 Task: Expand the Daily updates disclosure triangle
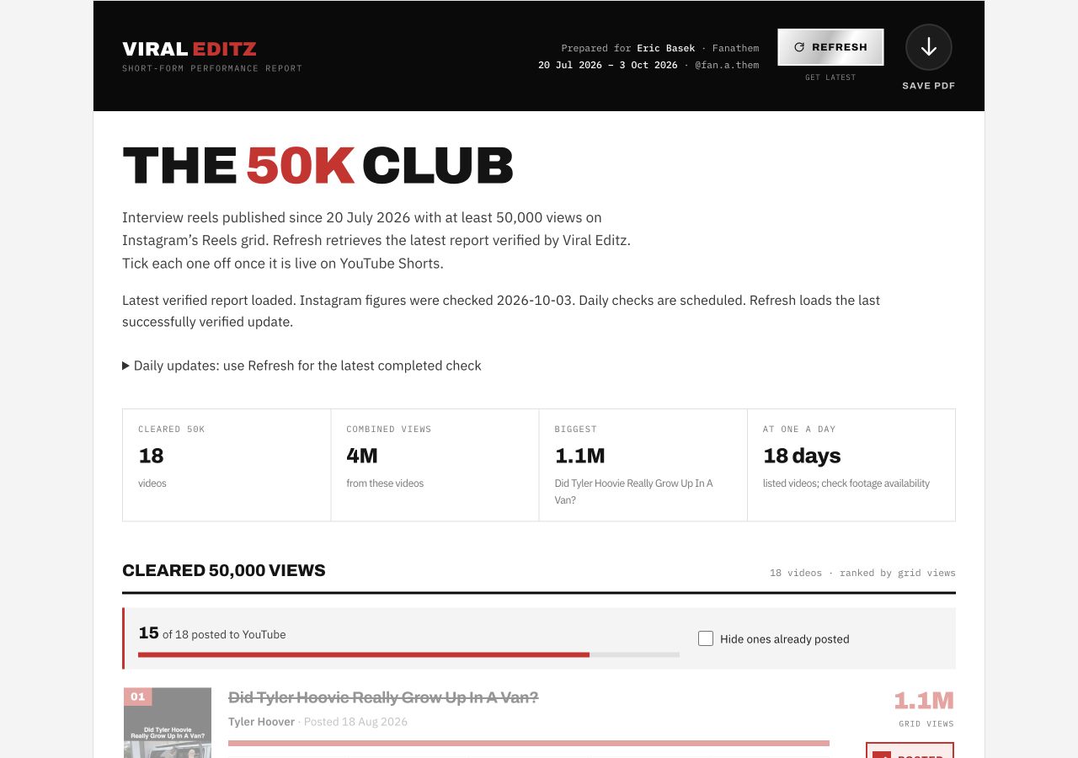coord(126,366)
